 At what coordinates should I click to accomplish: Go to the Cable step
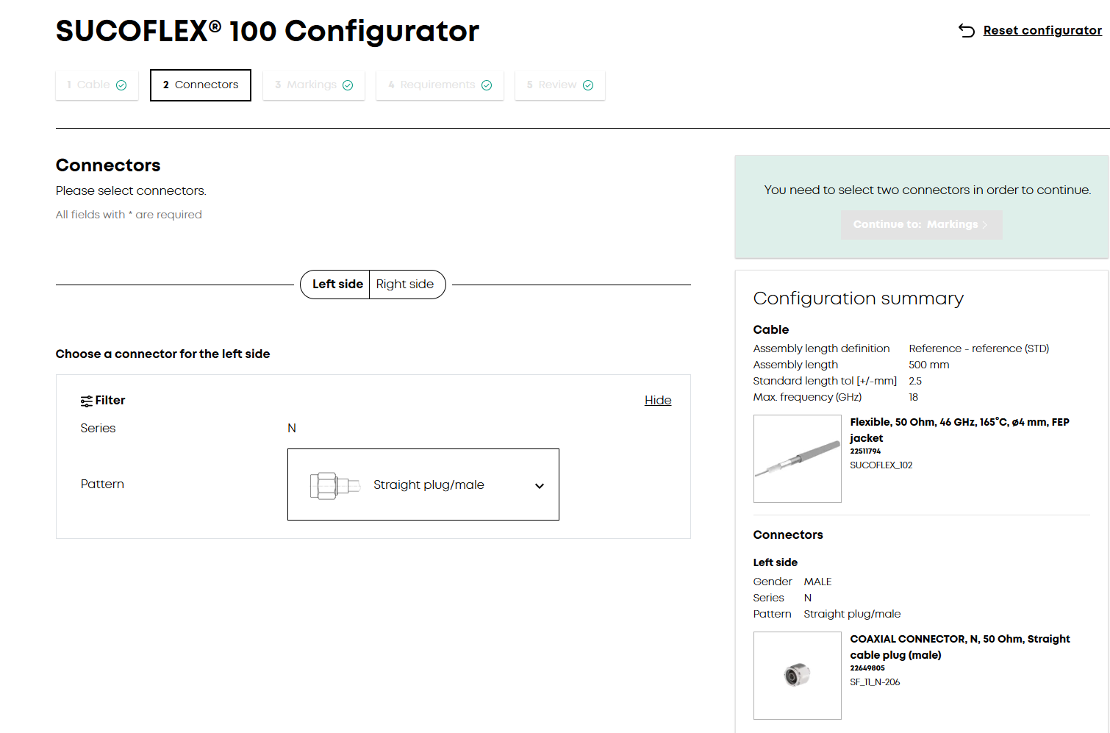click(x=96, y=85)
